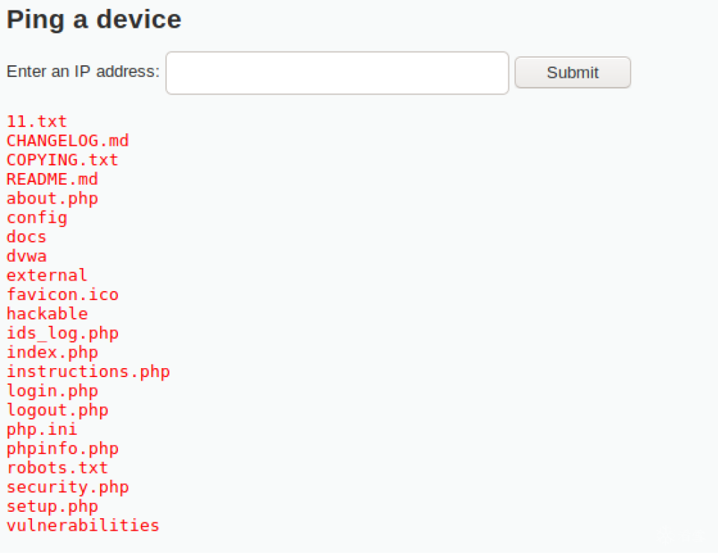Viewport: 718px width, 557px height.
Task: Click the phpinfo.php entry
Action: (x=62, y=449)
